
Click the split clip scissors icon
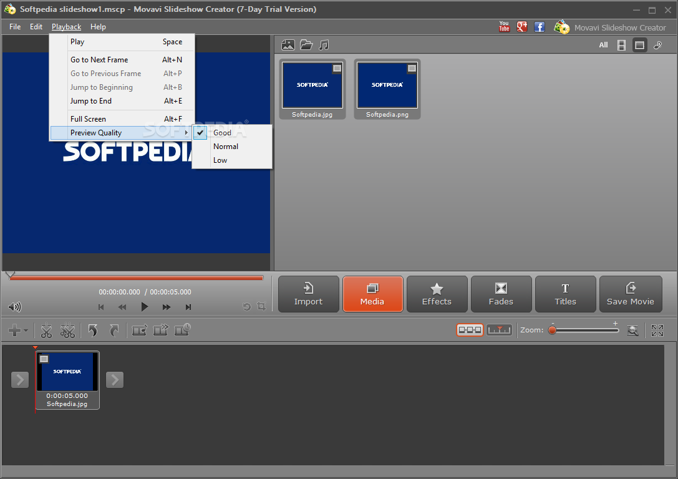click(x=46, y=331)
